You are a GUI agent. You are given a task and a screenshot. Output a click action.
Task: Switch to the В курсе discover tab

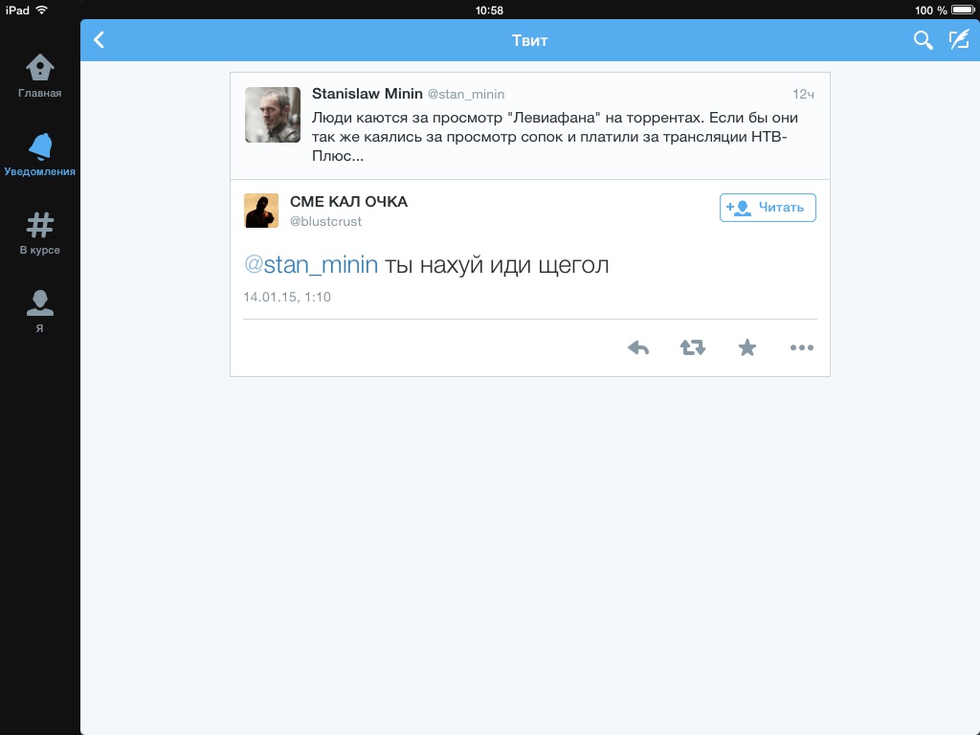point(39,234)
